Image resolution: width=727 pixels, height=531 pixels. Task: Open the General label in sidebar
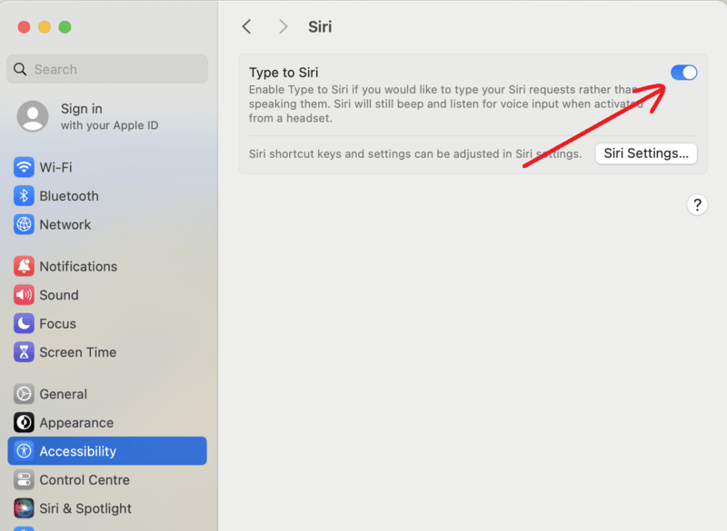click(63, 394)
